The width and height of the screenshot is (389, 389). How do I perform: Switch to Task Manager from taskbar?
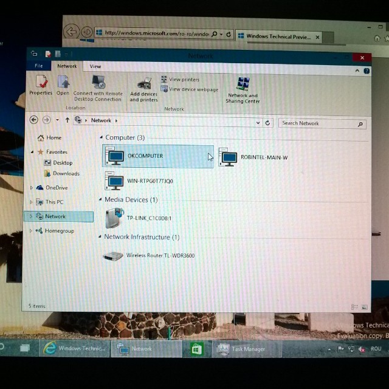[247, 349]
